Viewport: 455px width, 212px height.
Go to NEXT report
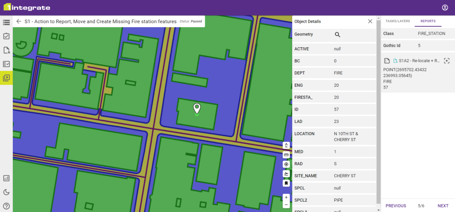[443, 206]
